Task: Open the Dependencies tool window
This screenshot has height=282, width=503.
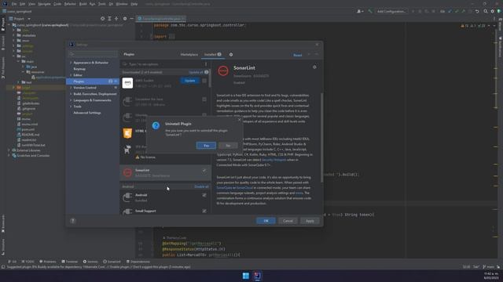Action: point(138,262)
